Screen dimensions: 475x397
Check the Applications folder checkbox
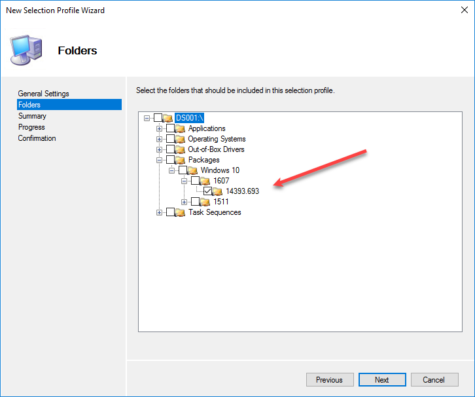click(170, 128)
